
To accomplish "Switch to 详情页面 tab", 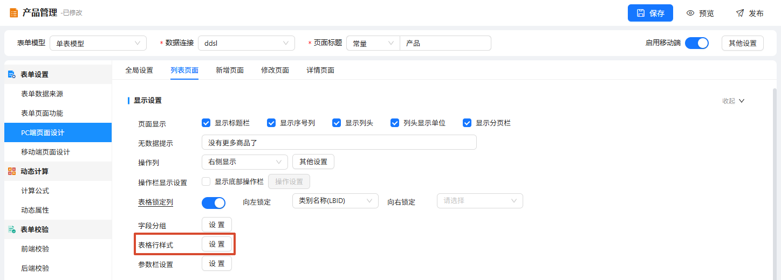I will coord(320,70).
